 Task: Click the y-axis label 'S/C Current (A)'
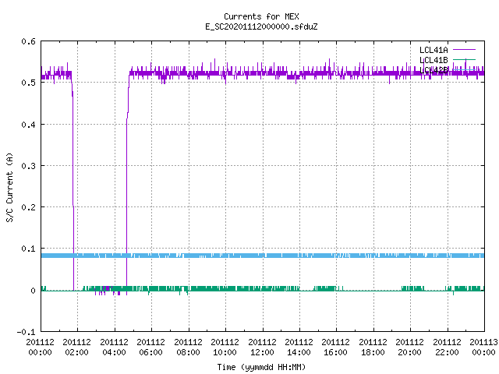click(9, 187)
